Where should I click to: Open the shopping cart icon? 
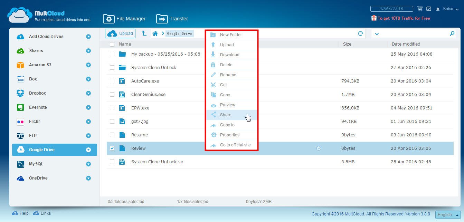tap(420, 9)
